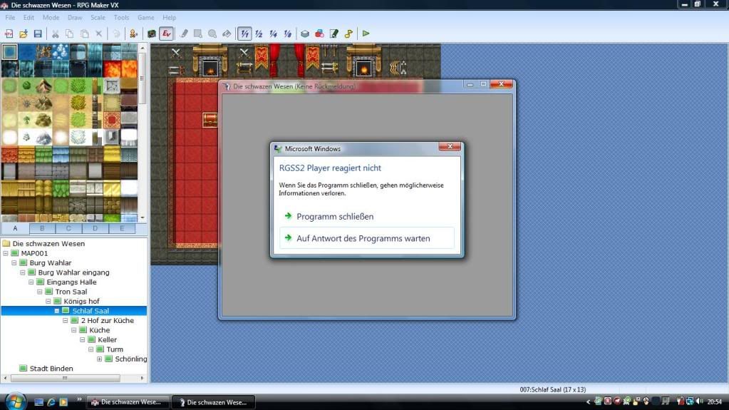Screen dimensions: 729x410
Task: Open the Game menu
Action: click(x=145, y=18)
